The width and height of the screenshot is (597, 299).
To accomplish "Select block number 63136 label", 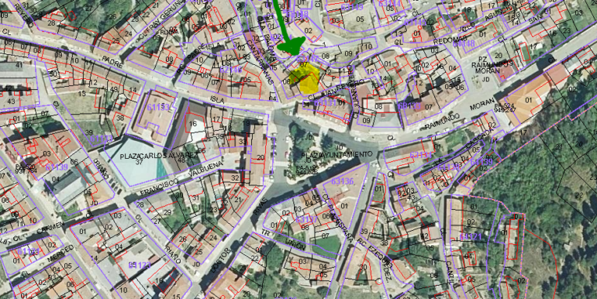I will pos(343,181).
